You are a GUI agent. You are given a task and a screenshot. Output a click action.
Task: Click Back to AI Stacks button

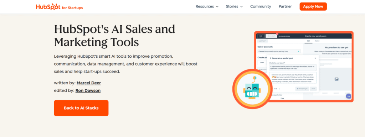point(81,108)
